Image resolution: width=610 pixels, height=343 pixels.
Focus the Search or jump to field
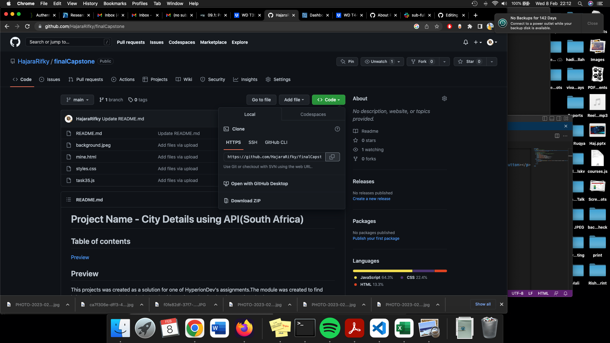pos(68,42)
